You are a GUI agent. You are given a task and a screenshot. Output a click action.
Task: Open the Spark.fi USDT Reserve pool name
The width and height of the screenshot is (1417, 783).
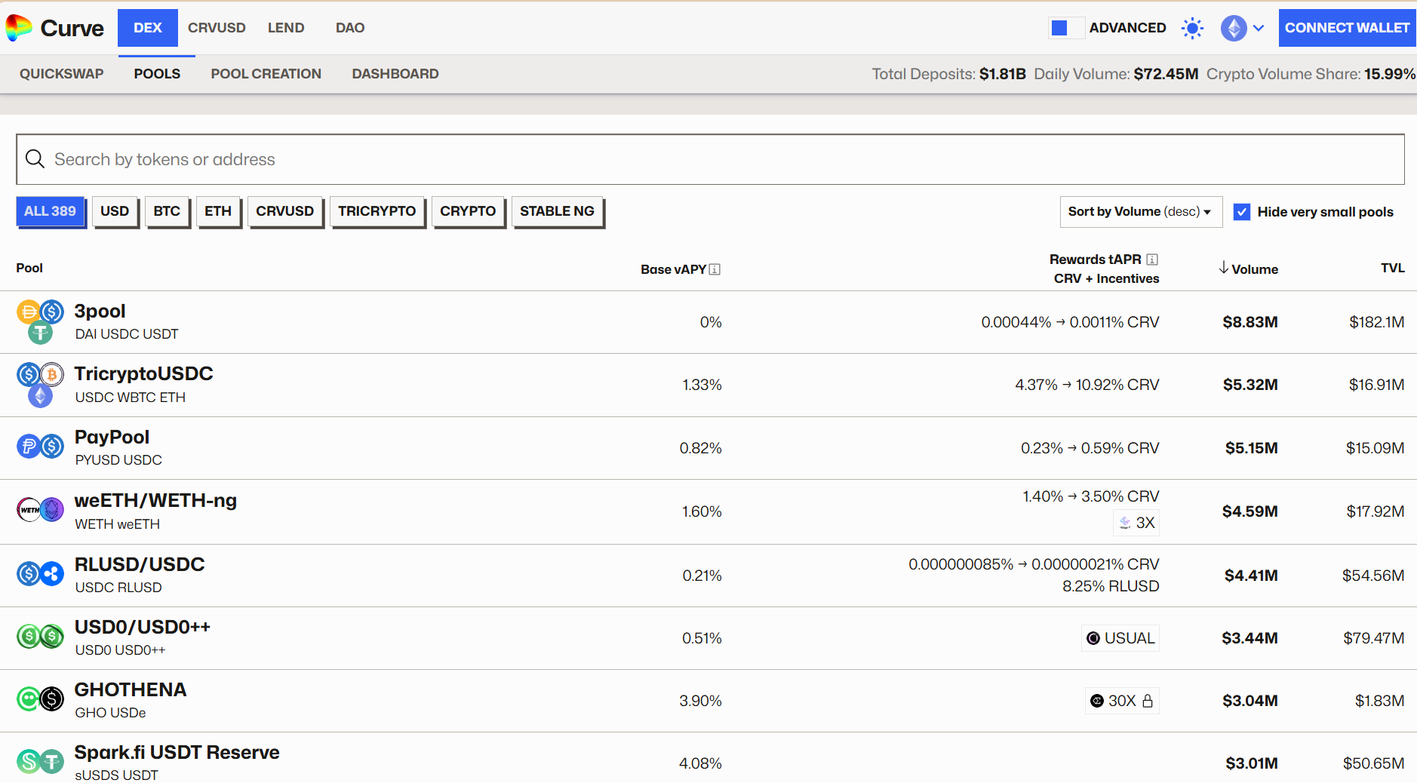177,752
